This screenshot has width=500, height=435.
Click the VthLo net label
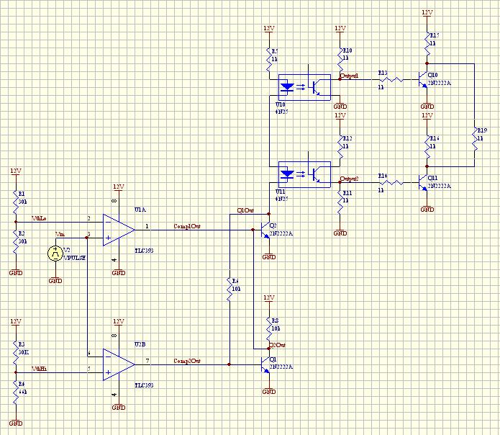[39, 218]
